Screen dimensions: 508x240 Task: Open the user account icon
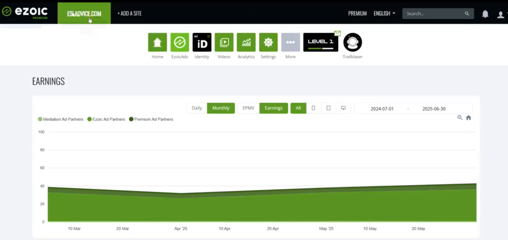click(x=501, y=14)
